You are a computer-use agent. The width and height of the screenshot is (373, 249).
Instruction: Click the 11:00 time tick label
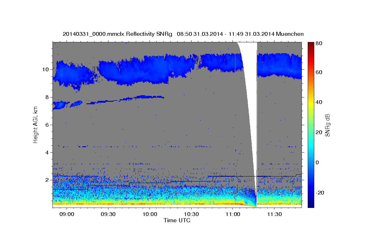(233, 214)
